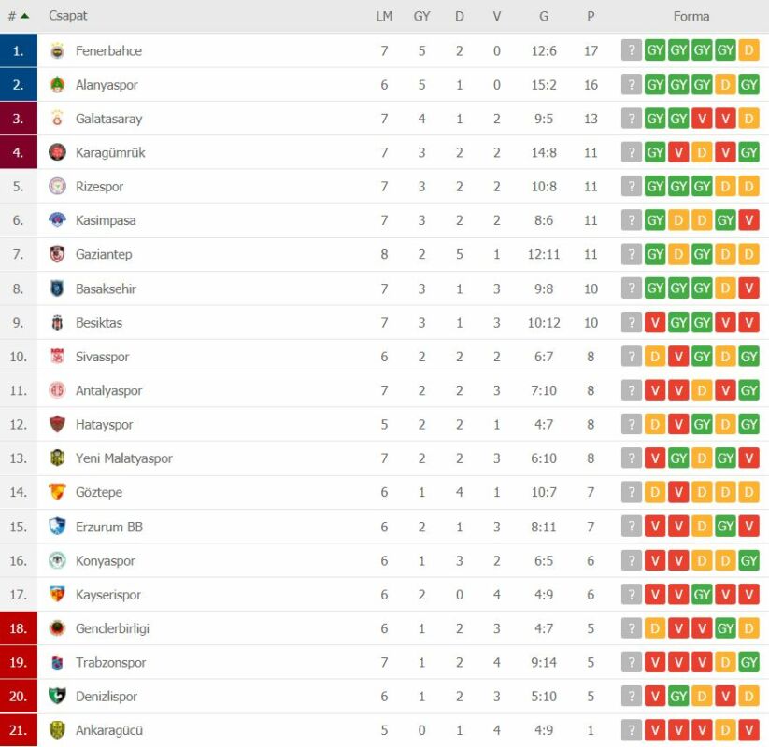The width and height of the screenshot is (769, 747).
Task: Click the Galatasaray team logo
Action: coord(57,119)
